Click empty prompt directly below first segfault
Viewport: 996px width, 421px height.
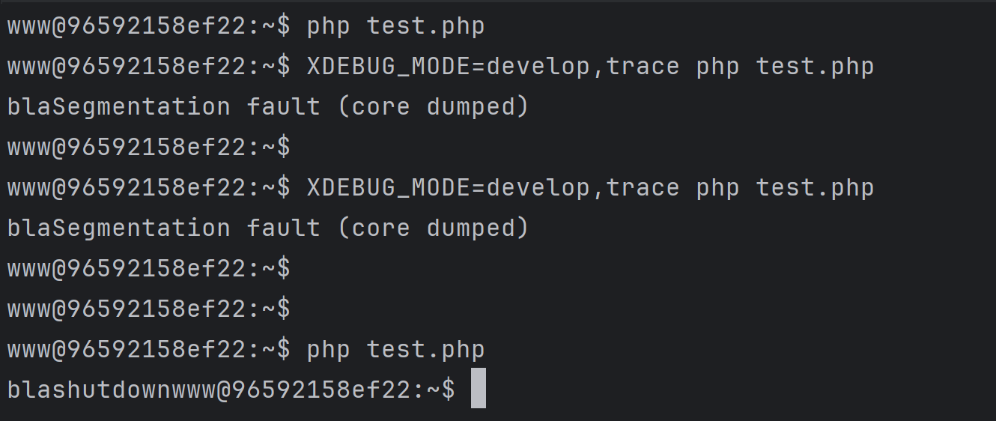point(148,148)
